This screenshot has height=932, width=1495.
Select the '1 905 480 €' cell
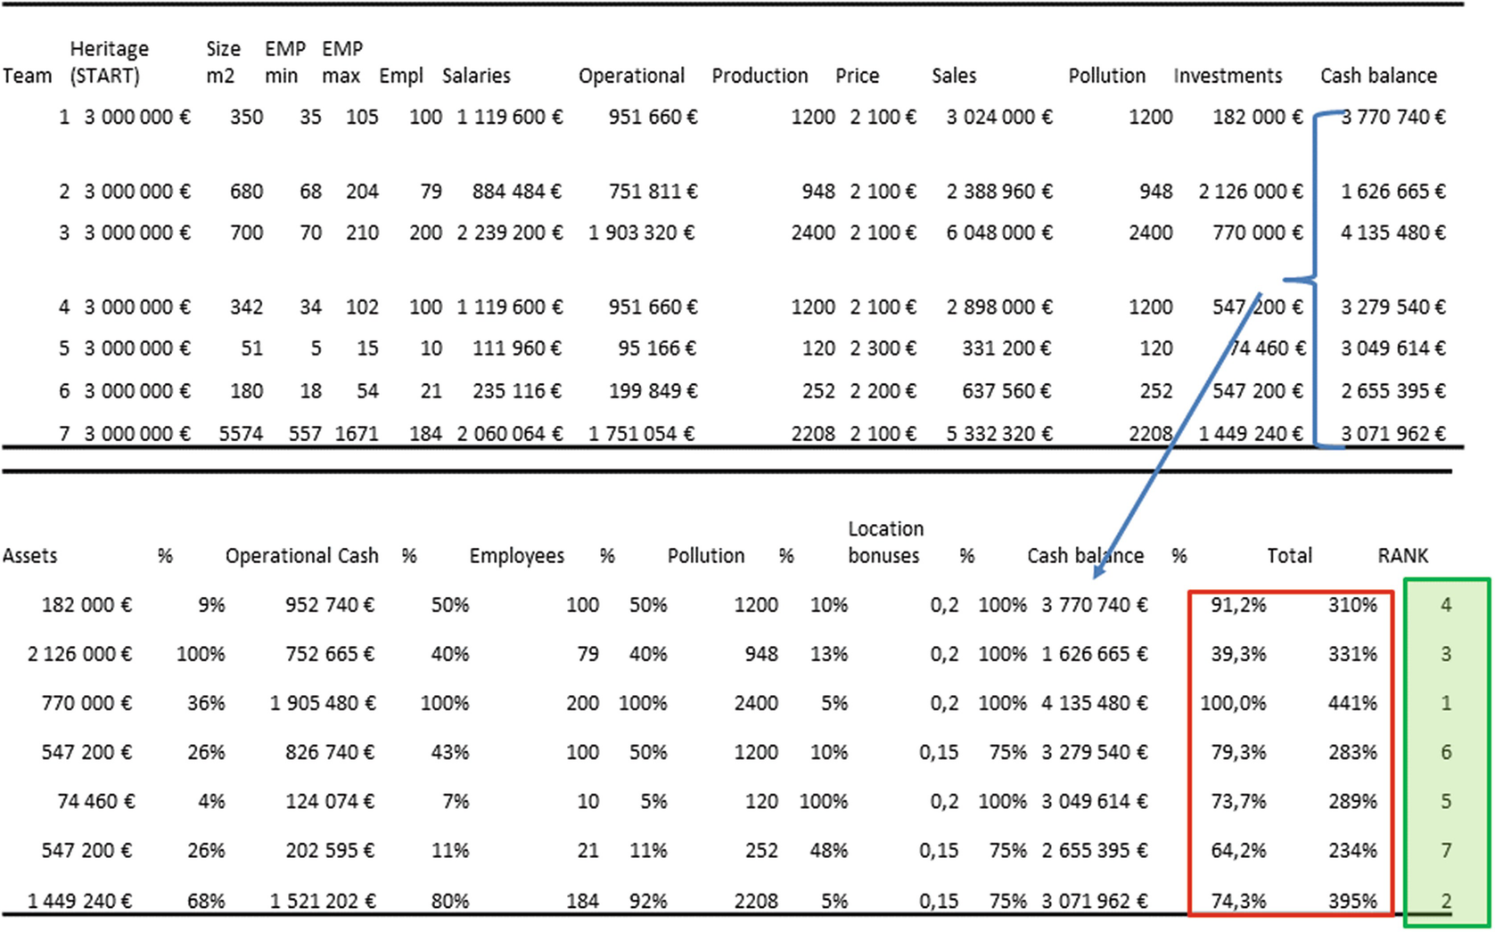click(323, 703)
